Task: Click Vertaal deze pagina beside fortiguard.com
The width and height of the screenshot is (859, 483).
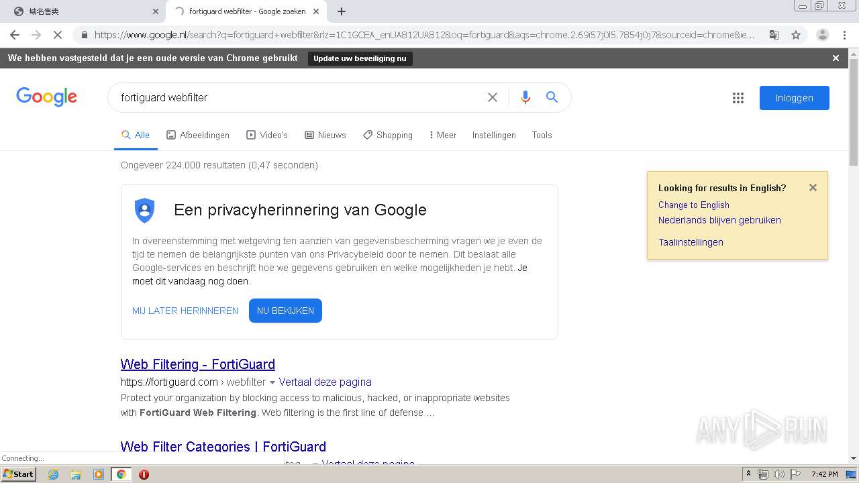Action: (325, 382)
